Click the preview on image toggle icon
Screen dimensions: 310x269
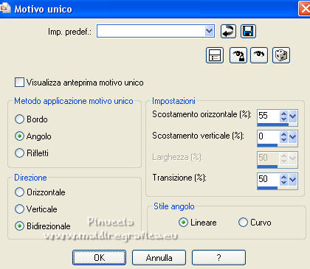[x=215, y=55]
